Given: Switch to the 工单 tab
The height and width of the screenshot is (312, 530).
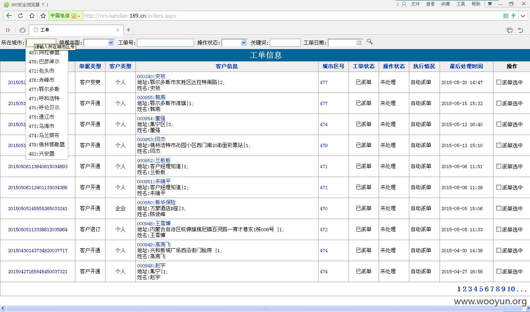Looking at the screenshot, I should click(x=75, y=30).
